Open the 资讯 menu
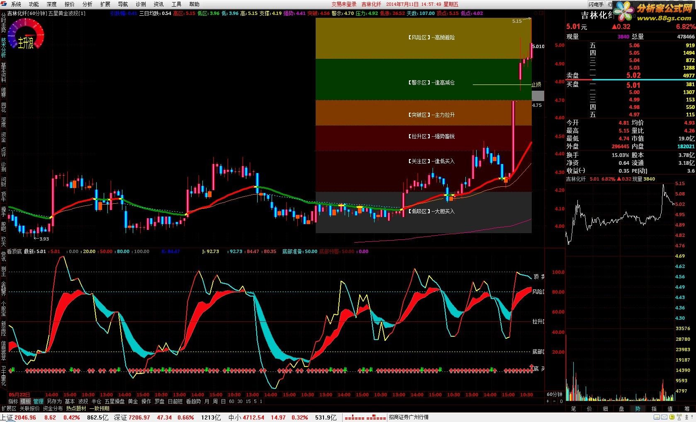 point(158,4)
